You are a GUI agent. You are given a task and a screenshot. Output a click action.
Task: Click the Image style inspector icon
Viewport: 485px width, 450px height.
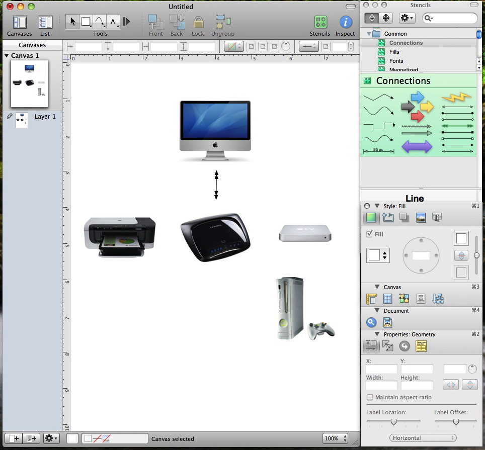tap(421, 218)
